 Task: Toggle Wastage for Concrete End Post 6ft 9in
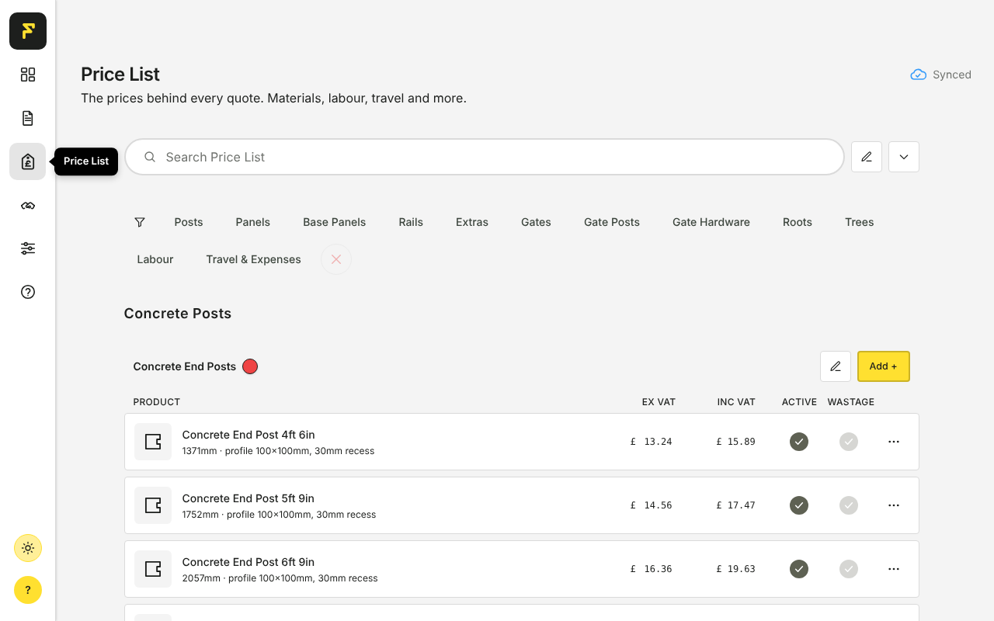(849, 569)
